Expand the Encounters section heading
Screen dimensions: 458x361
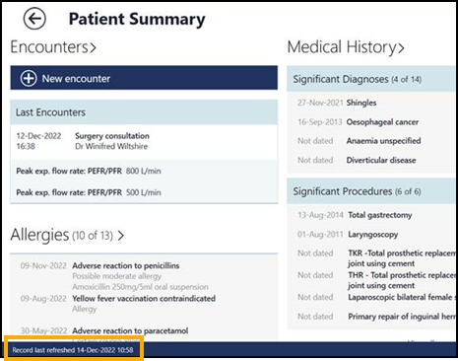click(x=53, y=46)
